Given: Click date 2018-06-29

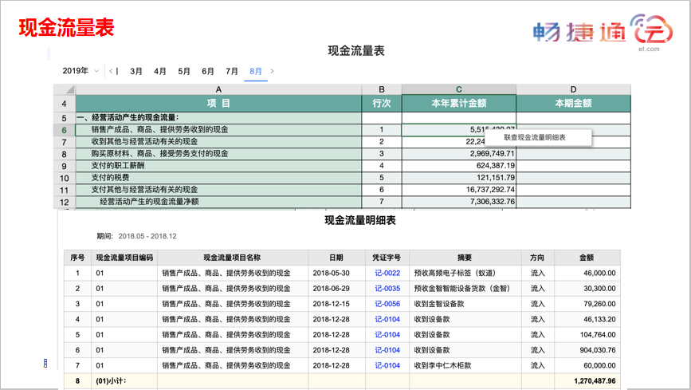Looking at the screenshot, I should [331, 289].
